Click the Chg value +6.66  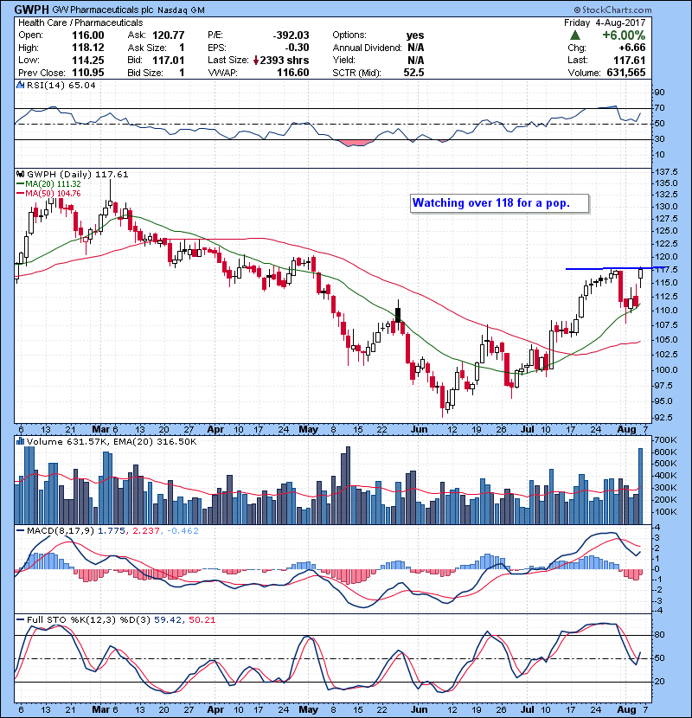coord(632,48)
